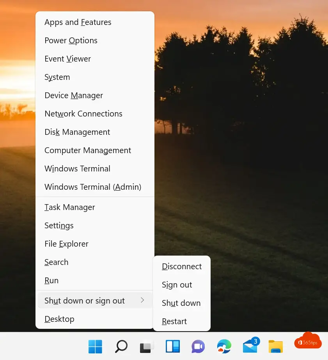The width and height of the screenshot is (328, 360).
Task: Expand Shut down or sign out submenu
Action: pyautogui.click(x=95, y=300)
